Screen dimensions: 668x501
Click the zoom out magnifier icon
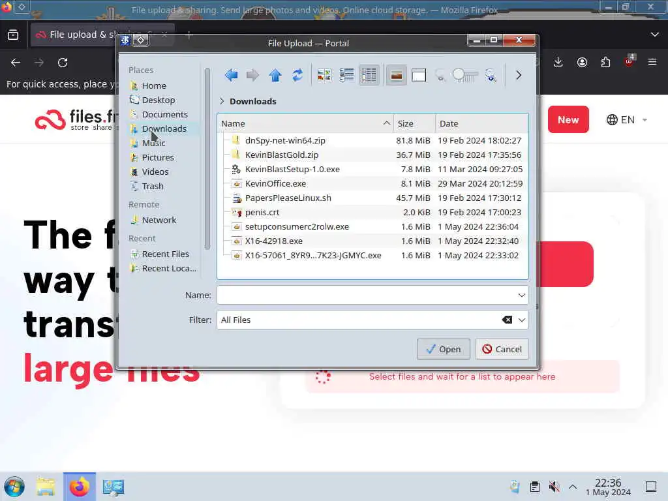[x=440, y=76]
